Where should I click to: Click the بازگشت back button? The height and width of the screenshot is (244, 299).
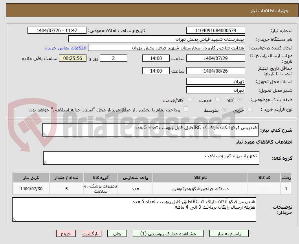click(92, 233)
